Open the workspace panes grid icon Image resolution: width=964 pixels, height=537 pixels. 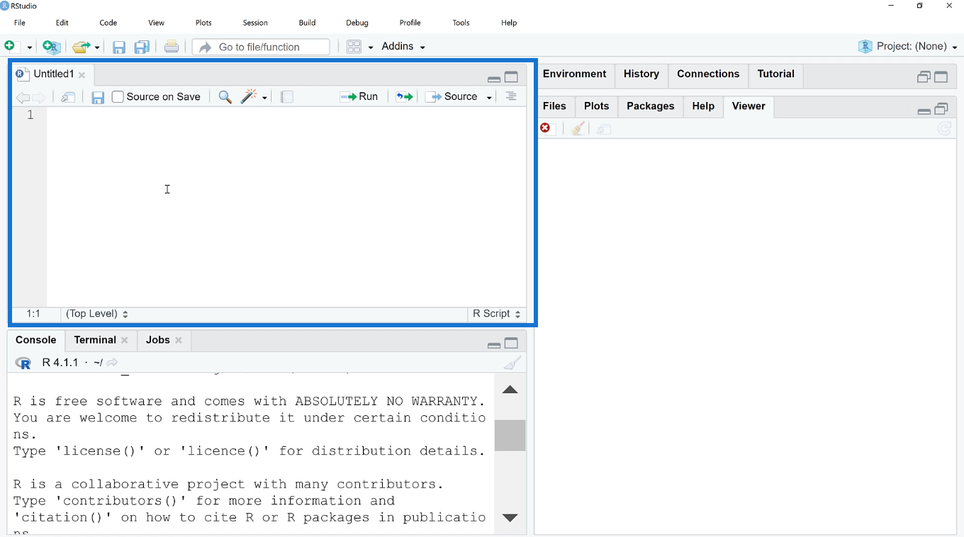(x=354, y=47)
